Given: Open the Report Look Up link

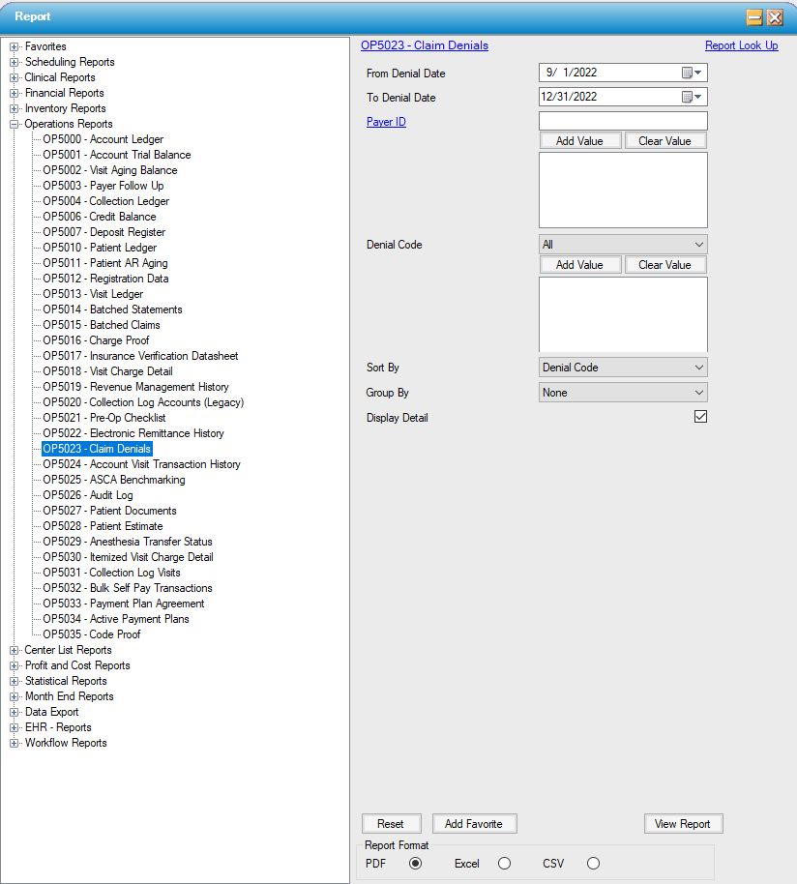Looking at the screenshot, I should pyautogui.click(x=741, y=45).
